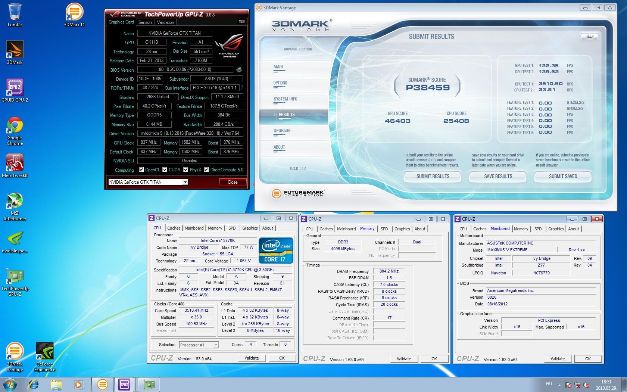Show hidden system tray icons arrow
Viewport: 627px width, 392px height.
[x=559, y=385]
